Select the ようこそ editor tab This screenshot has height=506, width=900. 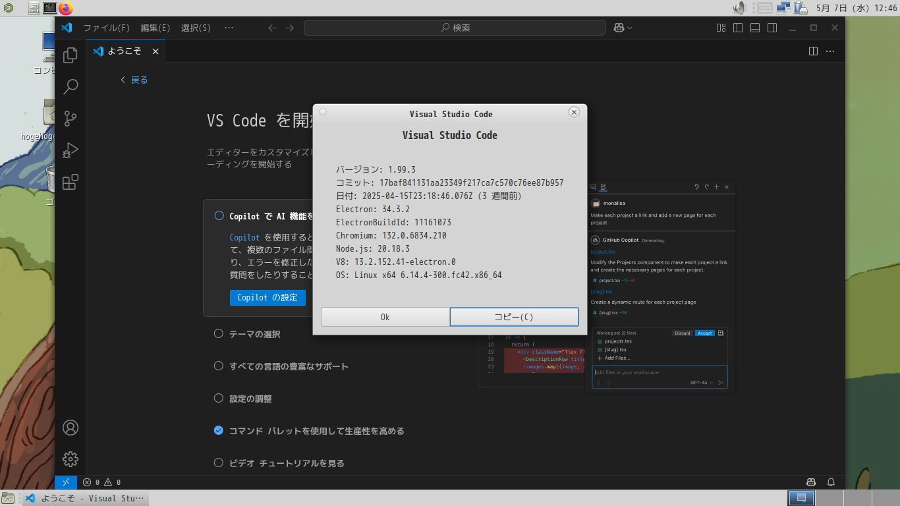tap(125, 51)
